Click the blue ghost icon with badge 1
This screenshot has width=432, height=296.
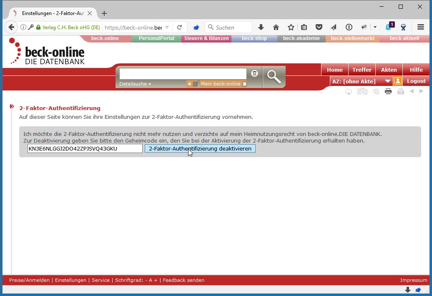point(390,26)
